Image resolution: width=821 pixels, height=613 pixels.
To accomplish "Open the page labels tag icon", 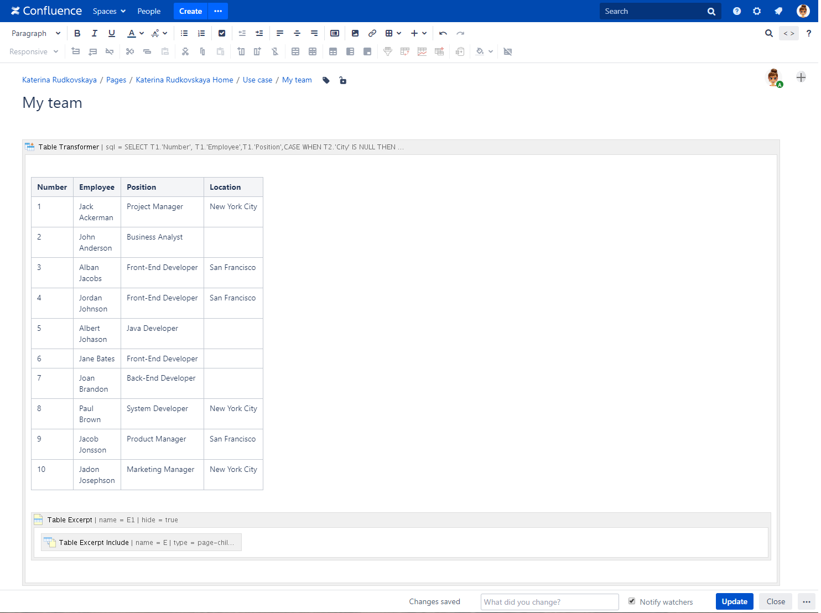I will (x=326, y=80).
